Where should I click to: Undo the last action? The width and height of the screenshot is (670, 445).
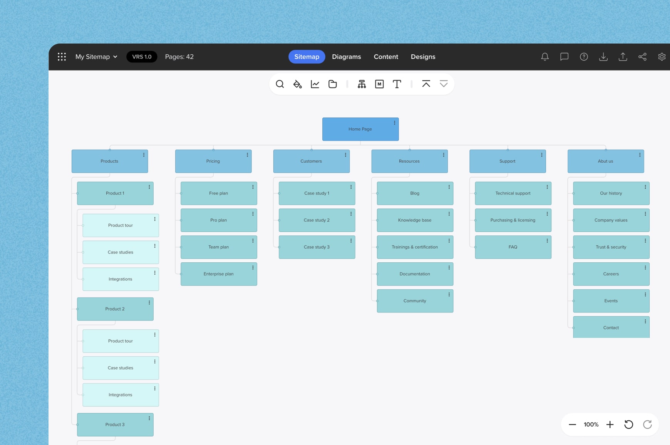click(x=628, y=425)
